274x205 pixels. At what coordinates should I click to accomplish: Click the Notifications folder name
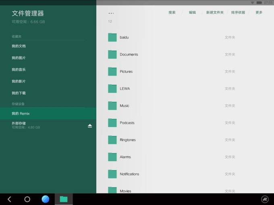click(129, 174)
